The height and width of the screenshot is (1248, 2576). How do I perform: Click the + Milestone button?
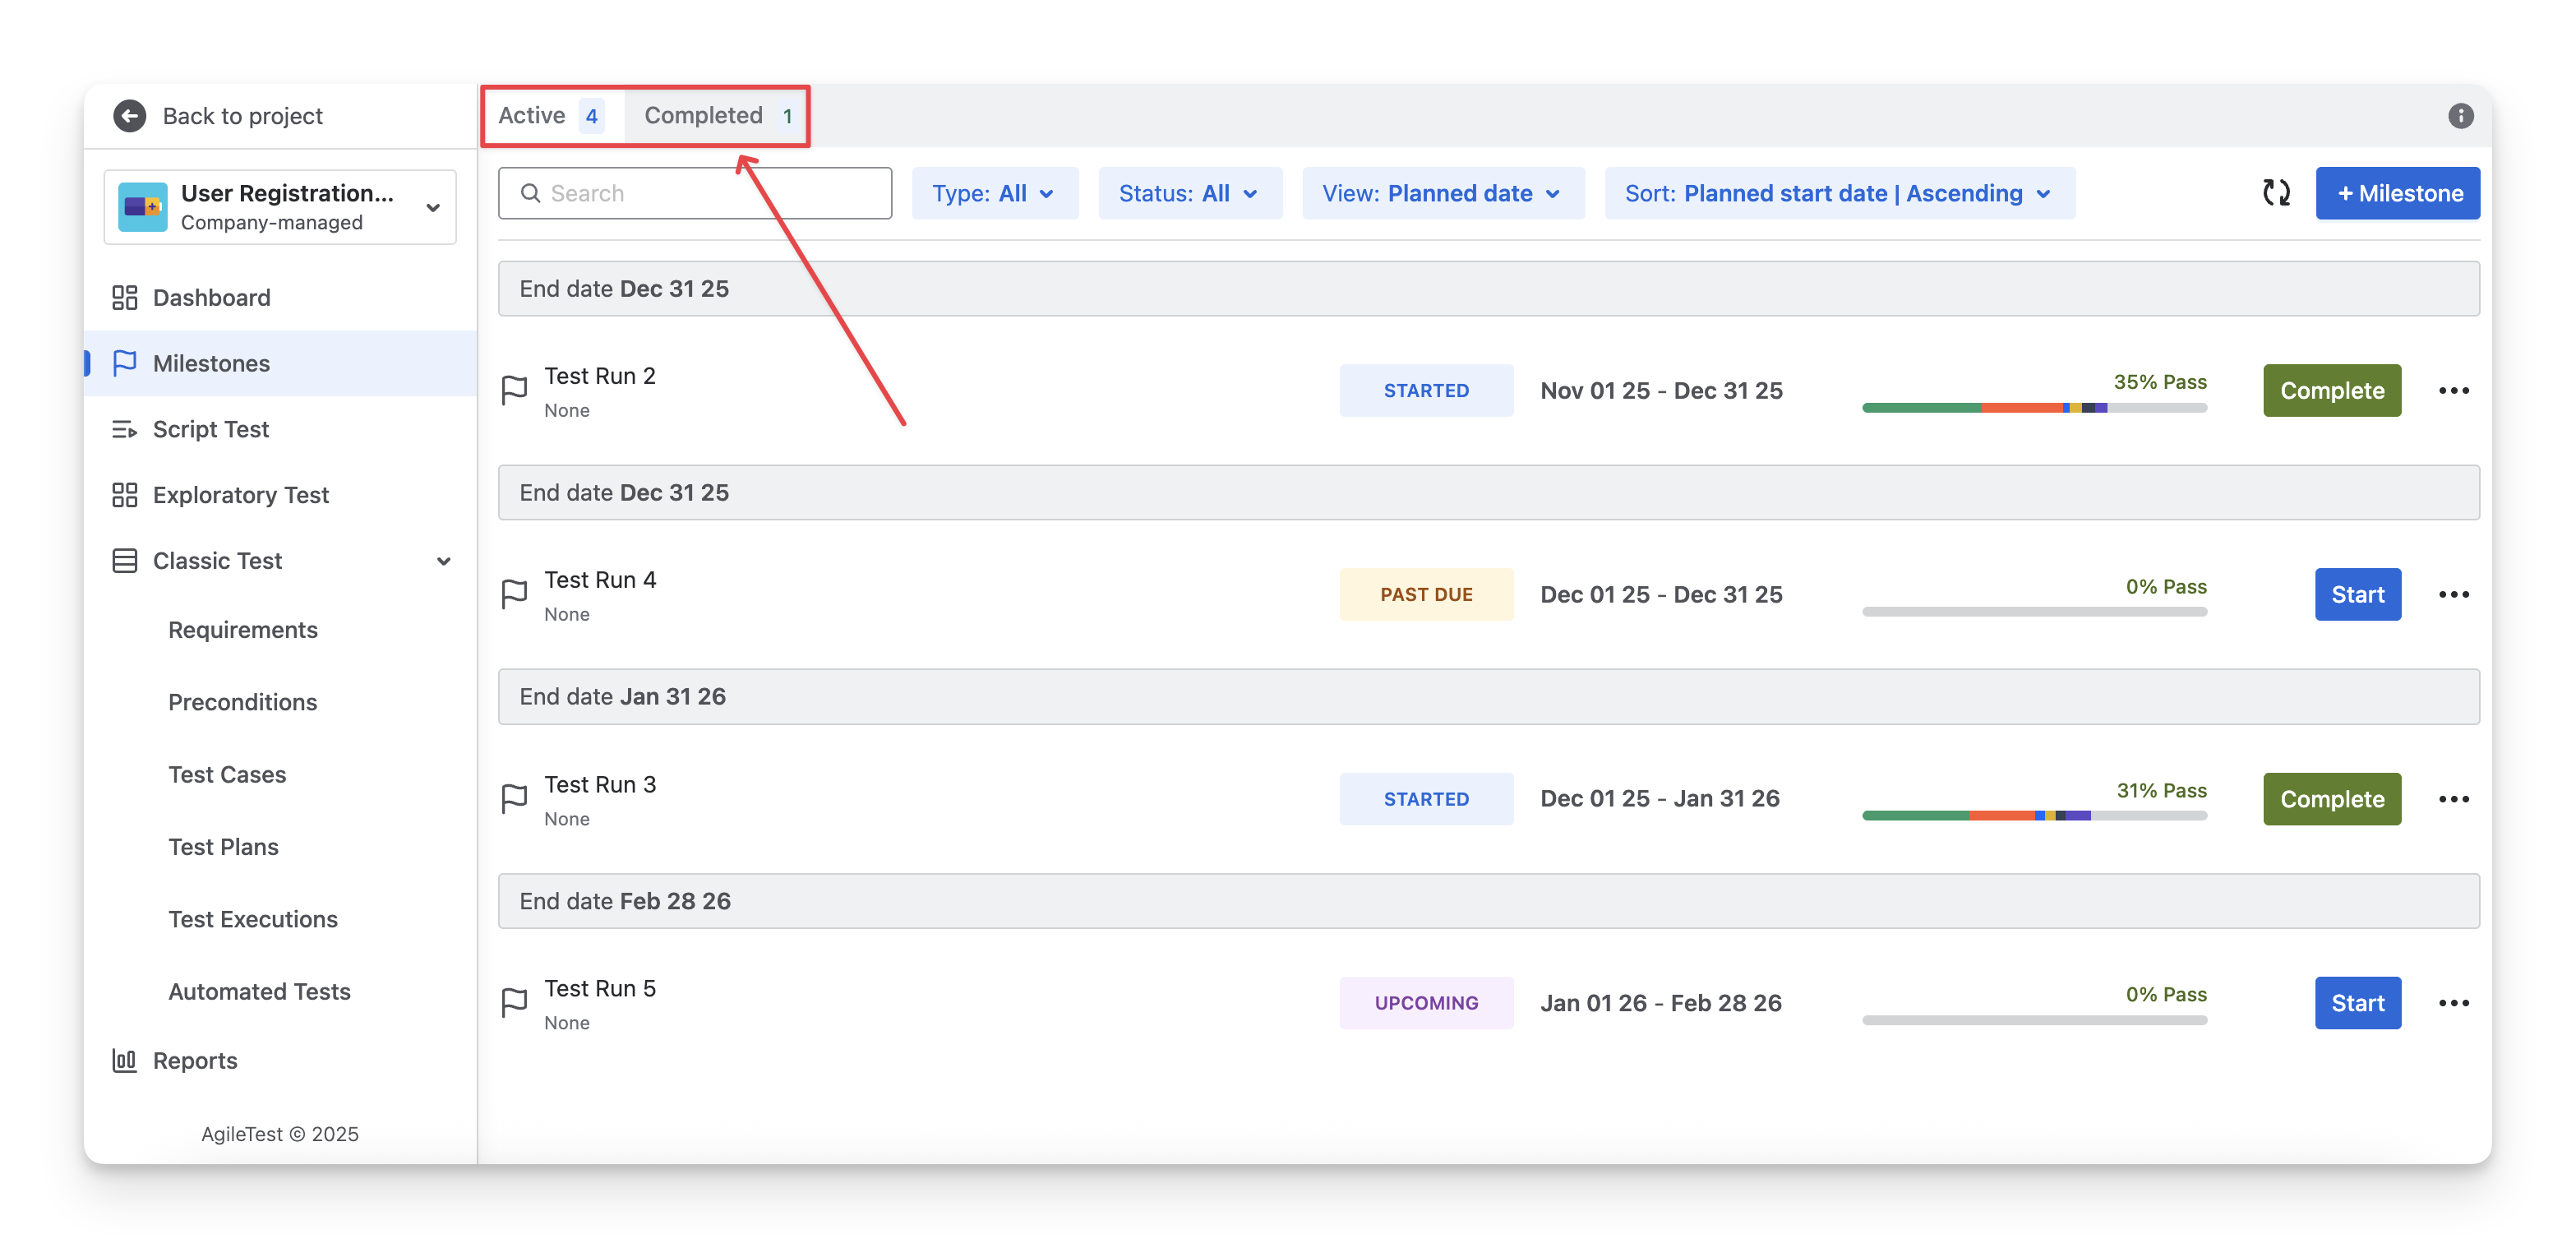coord(2397,194)
